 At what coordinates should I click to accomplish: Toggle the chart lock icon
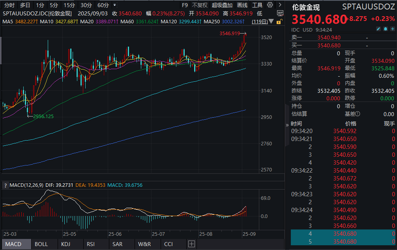pyautogui.click(x=280, y=21)
